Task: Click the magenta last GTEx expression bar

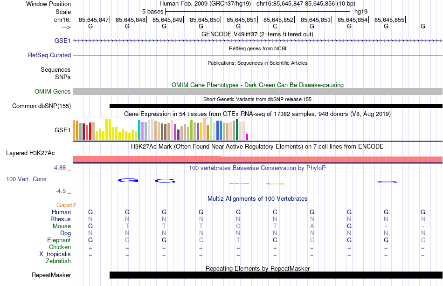Action: pos(247,137)
